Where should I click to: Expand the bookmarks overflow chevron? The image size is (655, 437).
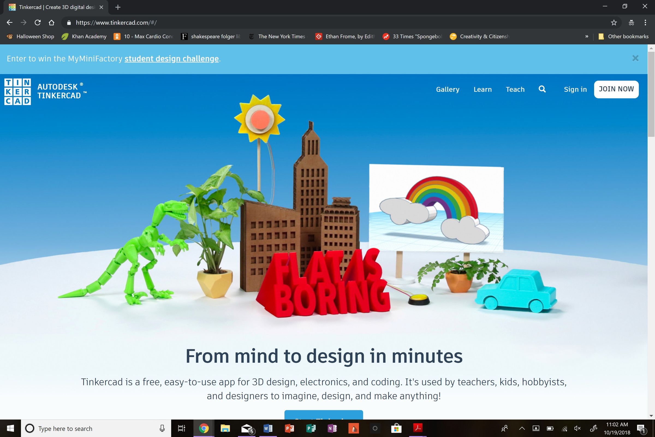click(x=587, y=36)
